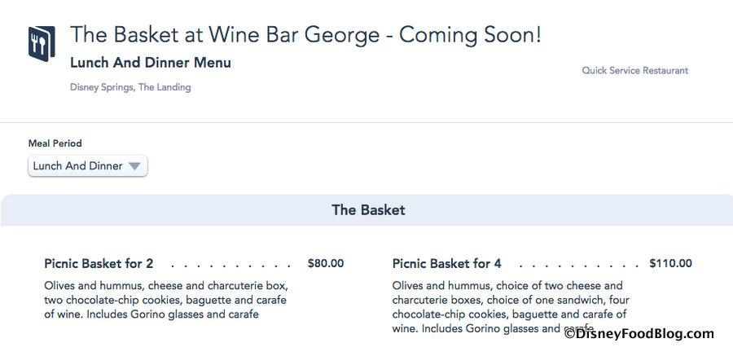Image resolution: width=733 pixels, height=356 pixels.
Task: Select the Lunch And Dinner Menu heading
Action: coord(151,63)
